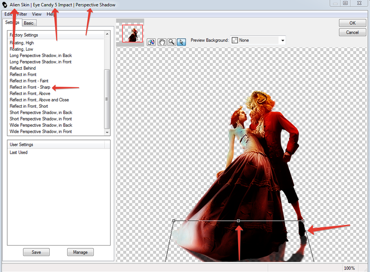Select the show original preview toggle icon

click(x=151, y=42)
